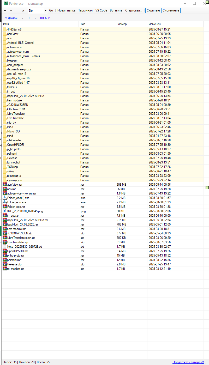Sort by the Размер column header

pyautogui.click(x=122, y=24)
